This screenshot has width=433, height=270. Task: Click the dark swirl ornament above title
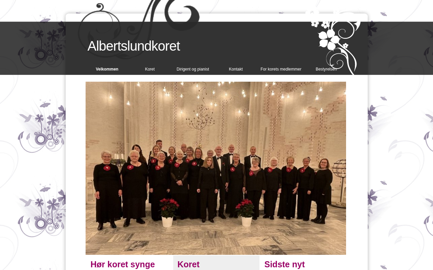[x=139, y=20]
